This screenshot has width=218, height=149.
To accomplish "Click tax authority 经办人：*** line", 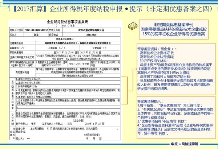I will (23, 138).
